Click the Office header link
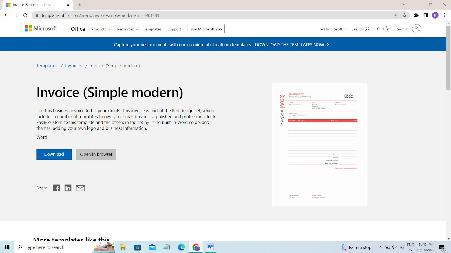Image resolution: width=451 pixels, height=253 pixels. (x=78, y=29)
